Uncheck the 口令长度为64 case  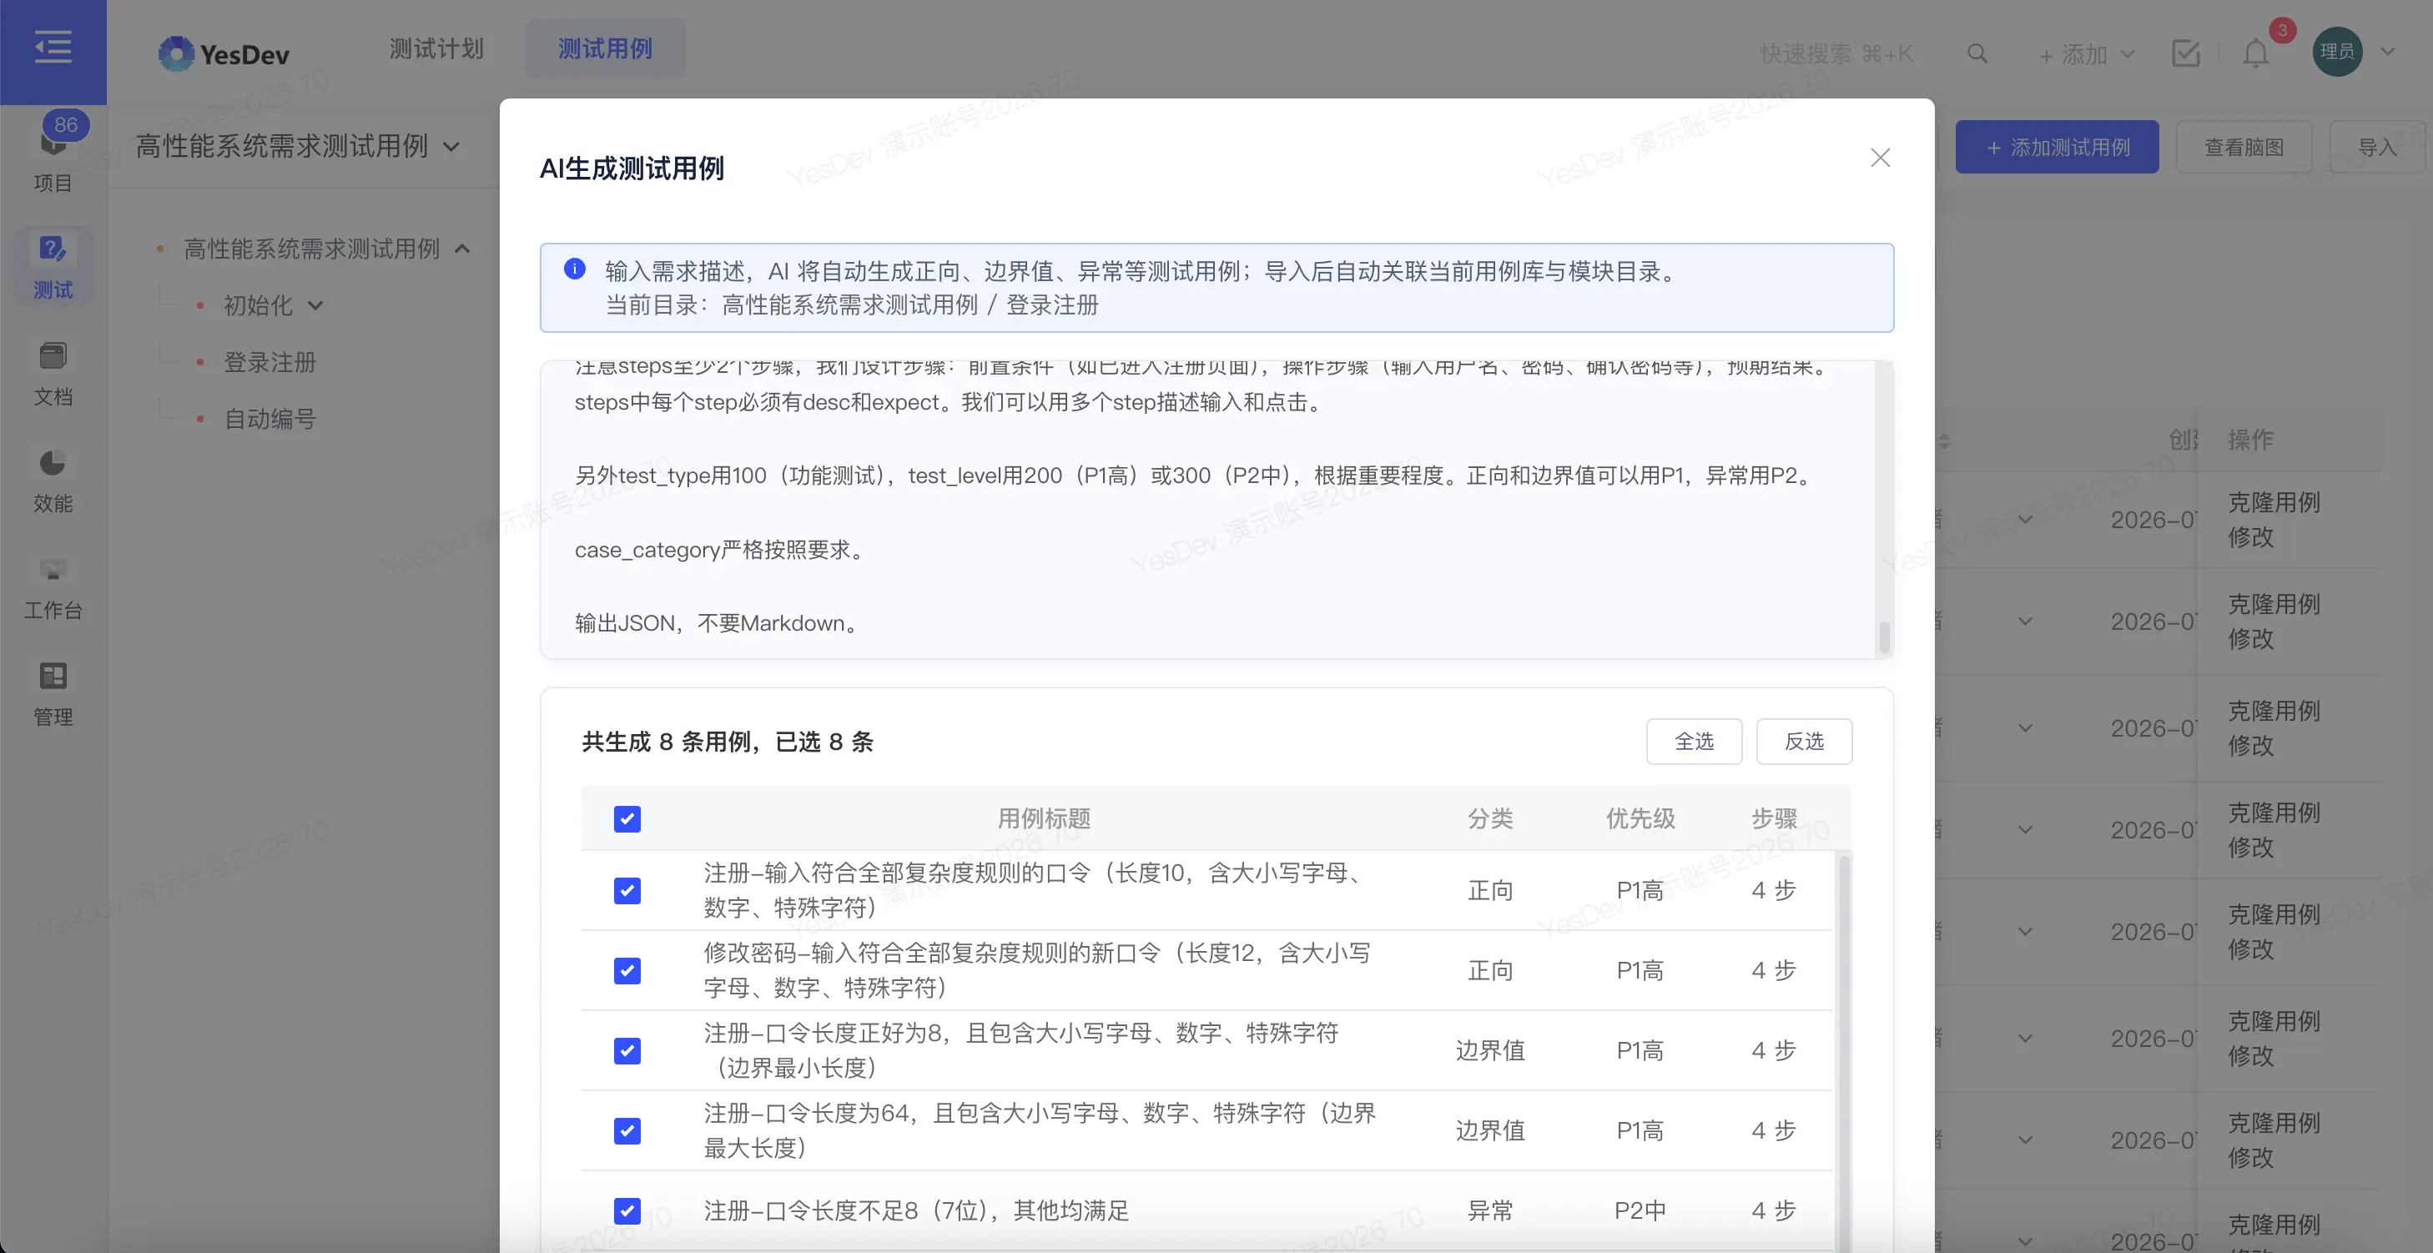(x=627, y=1131)
